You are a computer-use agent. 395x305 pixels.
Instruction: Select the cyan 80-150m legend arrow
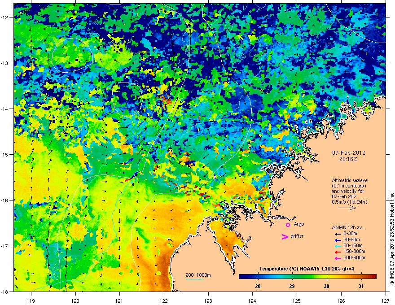pyautogui.click(x=338, y=246)
